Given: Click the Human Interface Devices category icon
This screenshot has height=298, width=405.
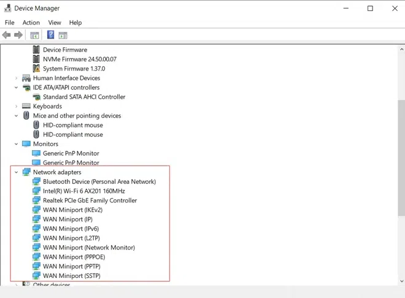Looking at the screenshot, I should [x=26, y=78].
